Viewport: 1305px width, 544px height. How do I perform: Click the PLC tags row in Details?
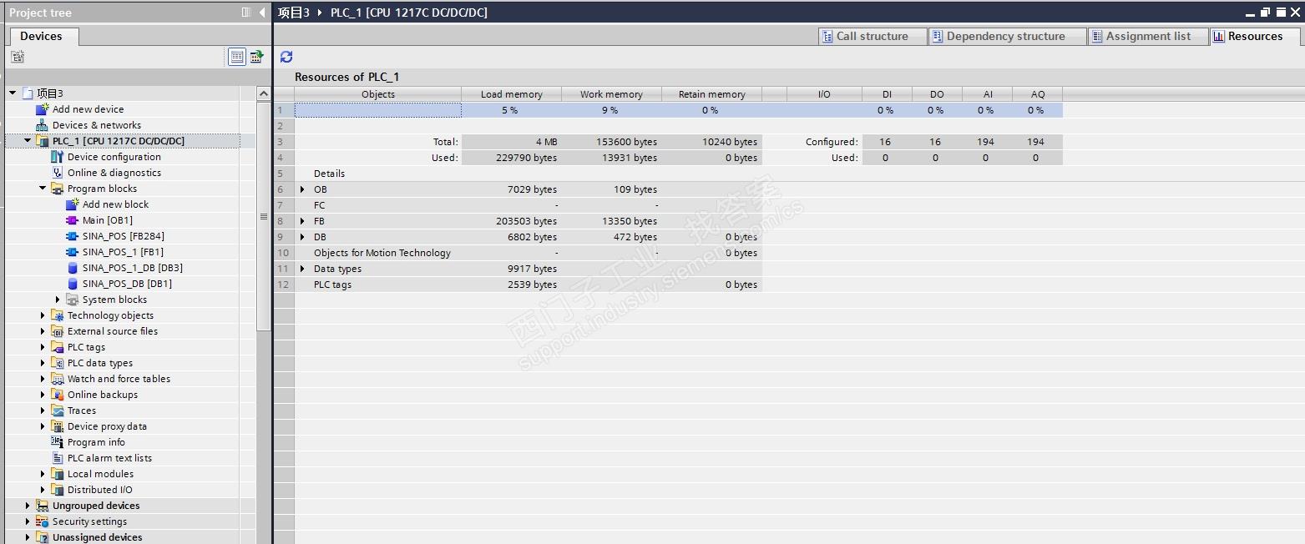pos(528,285)
